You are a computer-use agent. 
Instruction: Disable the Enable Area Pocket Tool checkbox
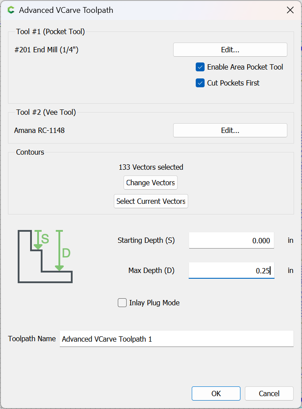point(200,67)
